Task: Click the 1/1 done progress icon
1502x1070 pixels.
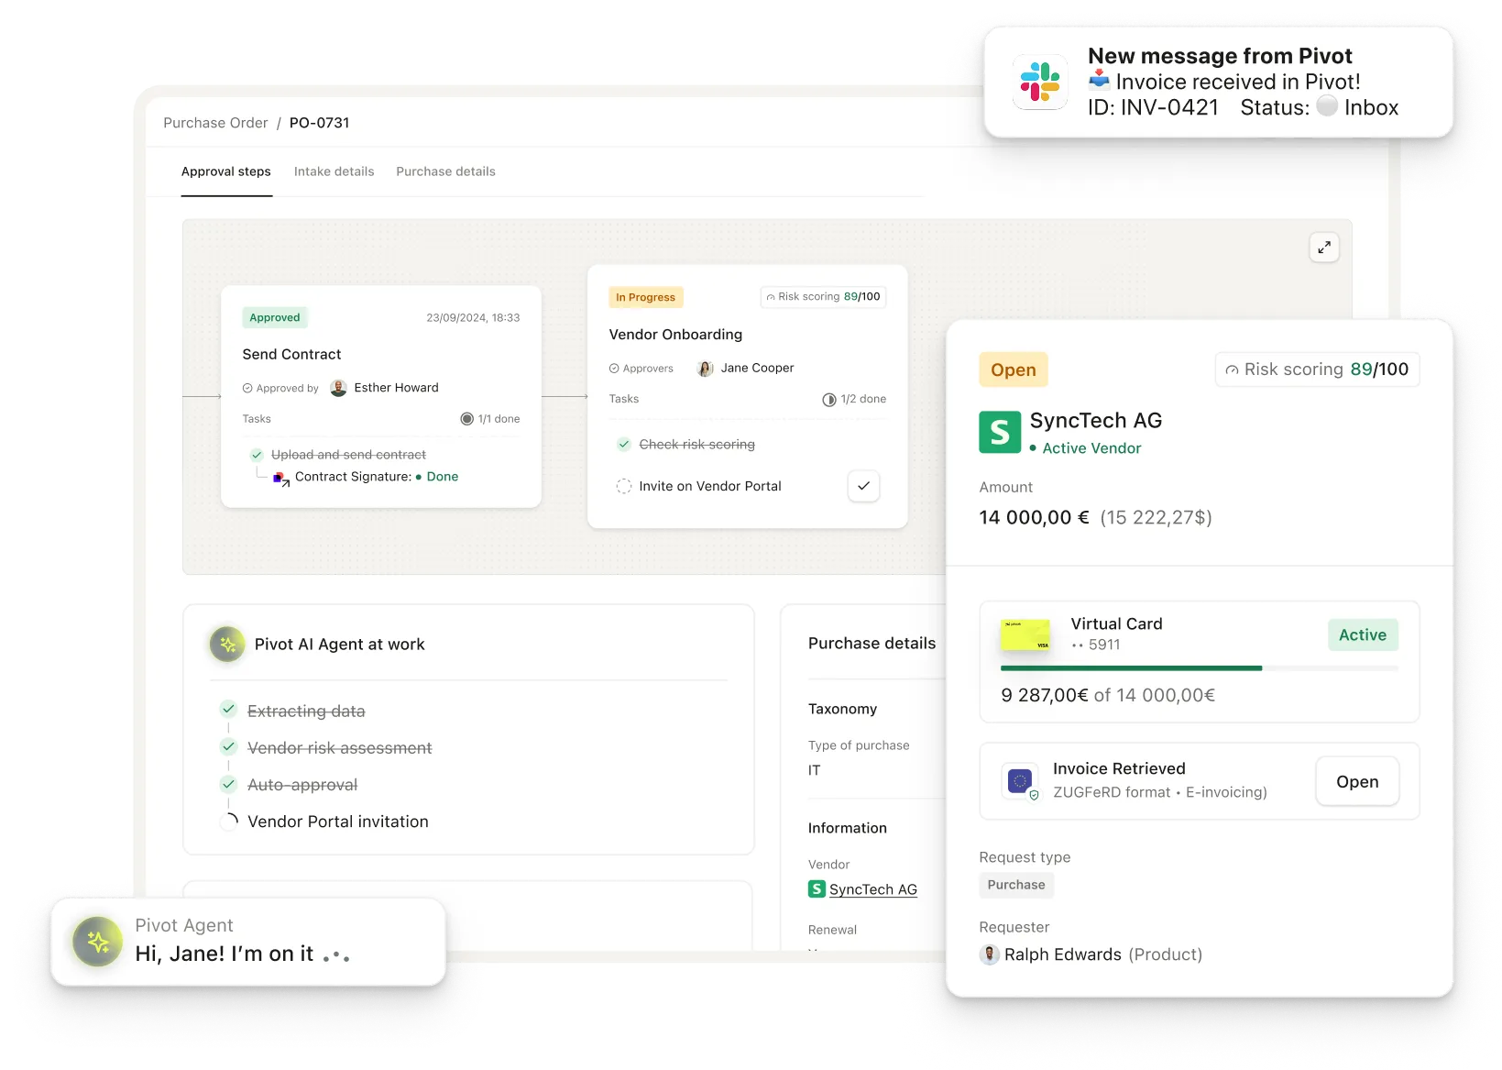Action: (467, 419)
